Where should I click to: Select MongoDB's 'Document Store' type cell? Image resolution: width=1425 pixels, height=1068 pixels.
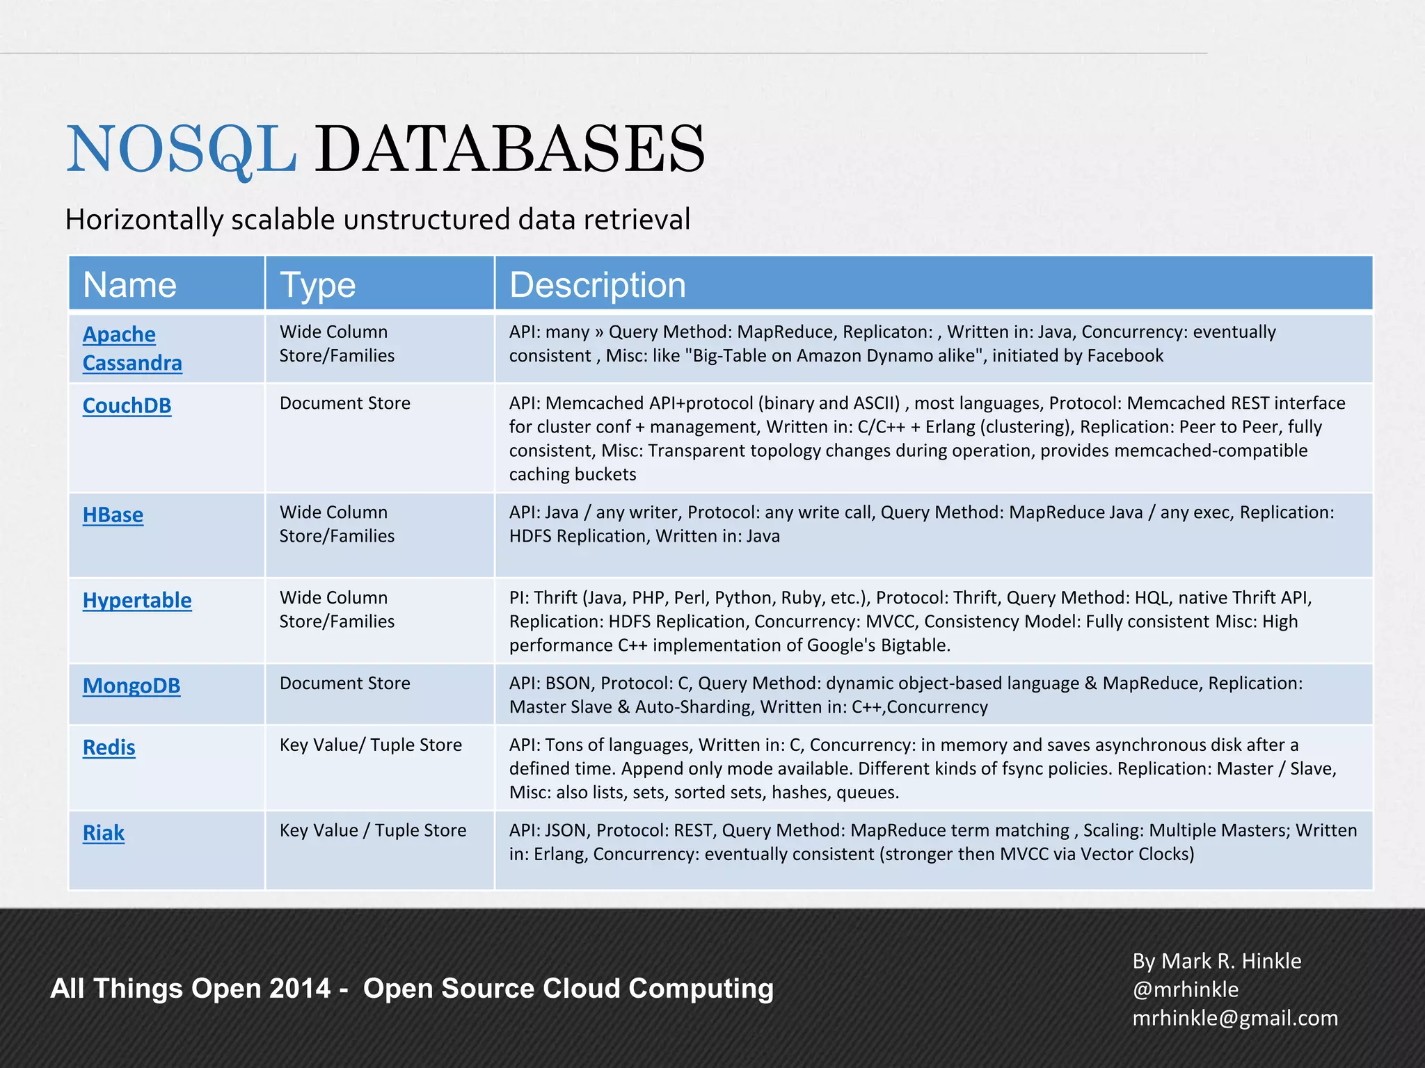[380, 695]
